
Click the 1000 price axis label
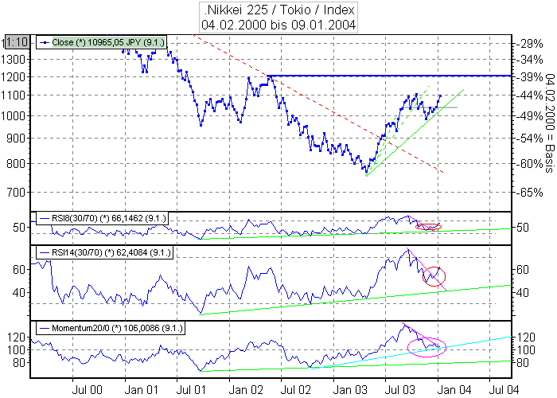tap(13, 116)
